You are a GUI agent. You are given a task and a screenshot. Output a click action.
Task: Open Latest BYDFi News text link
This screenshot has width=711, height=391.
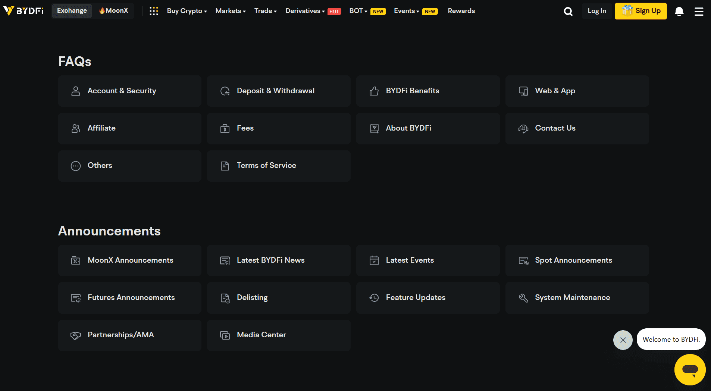pos(271,260)
